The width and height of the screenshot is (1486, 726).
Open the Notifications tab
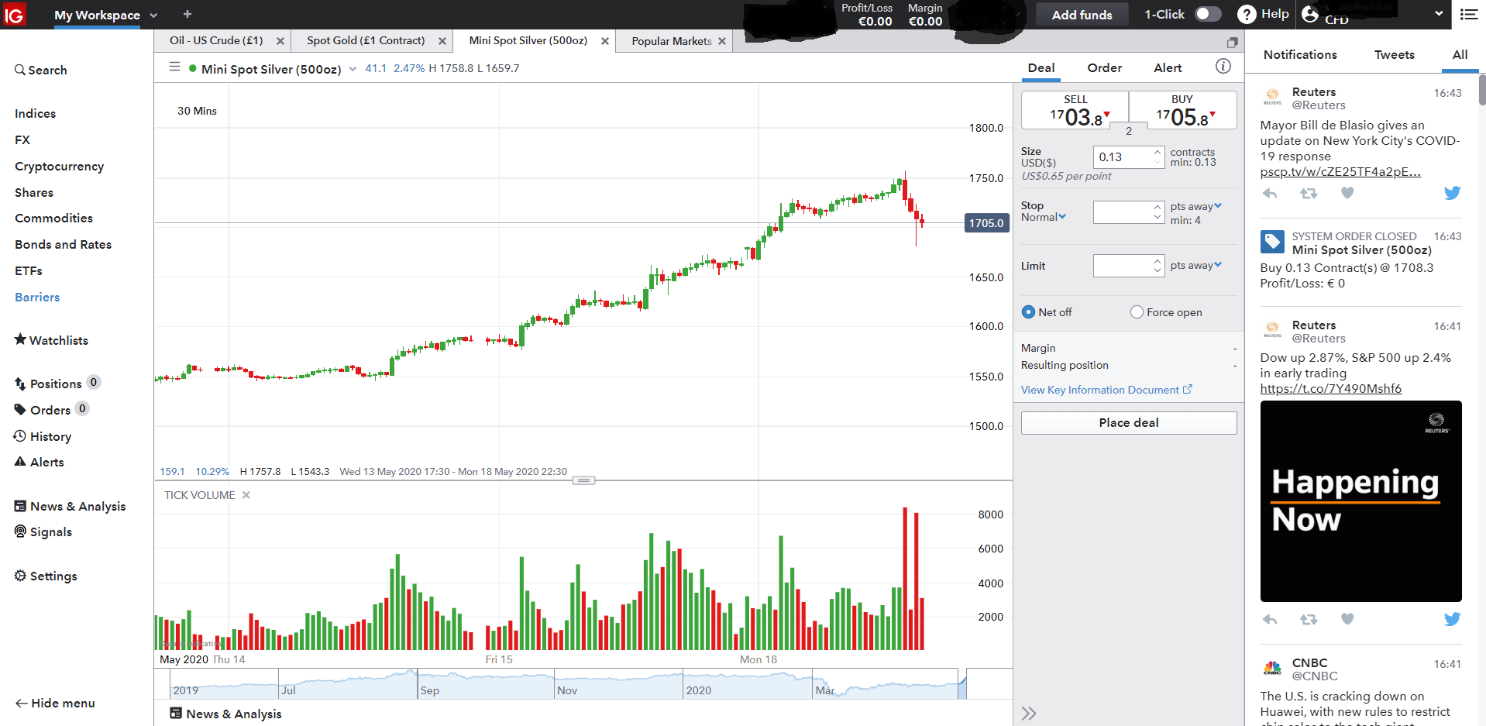click(x=1300, y=54)
